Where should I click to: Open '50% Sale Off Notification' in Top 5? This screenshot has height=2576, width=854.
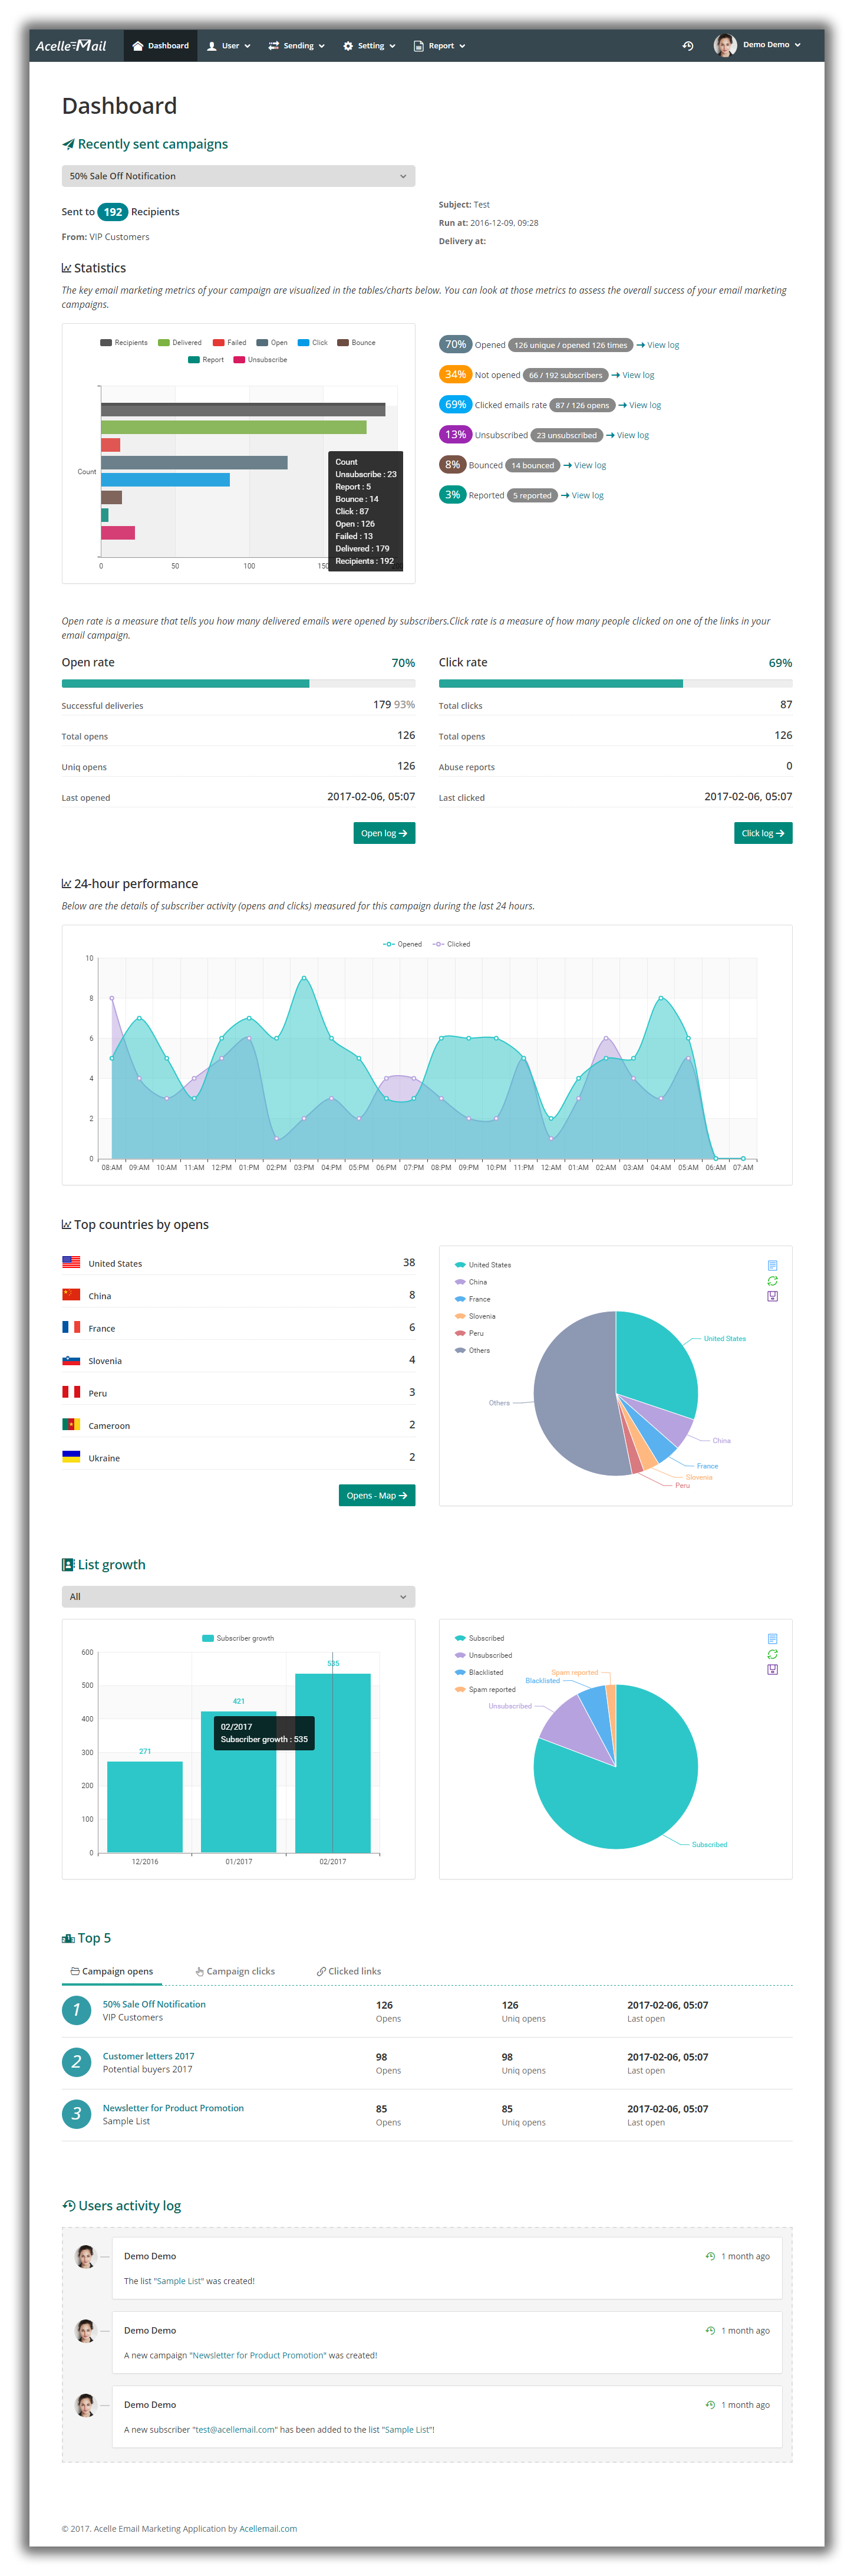coord(154,2004)
